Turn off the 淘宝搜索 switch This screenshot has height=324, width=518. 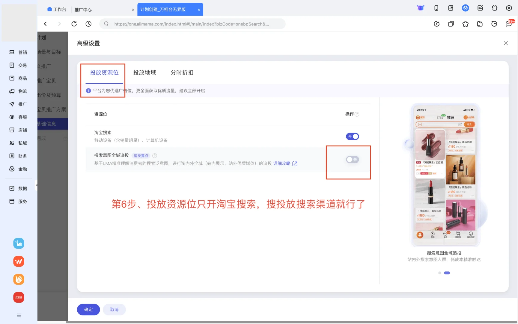pyautogui.click(x=352, y=136)
